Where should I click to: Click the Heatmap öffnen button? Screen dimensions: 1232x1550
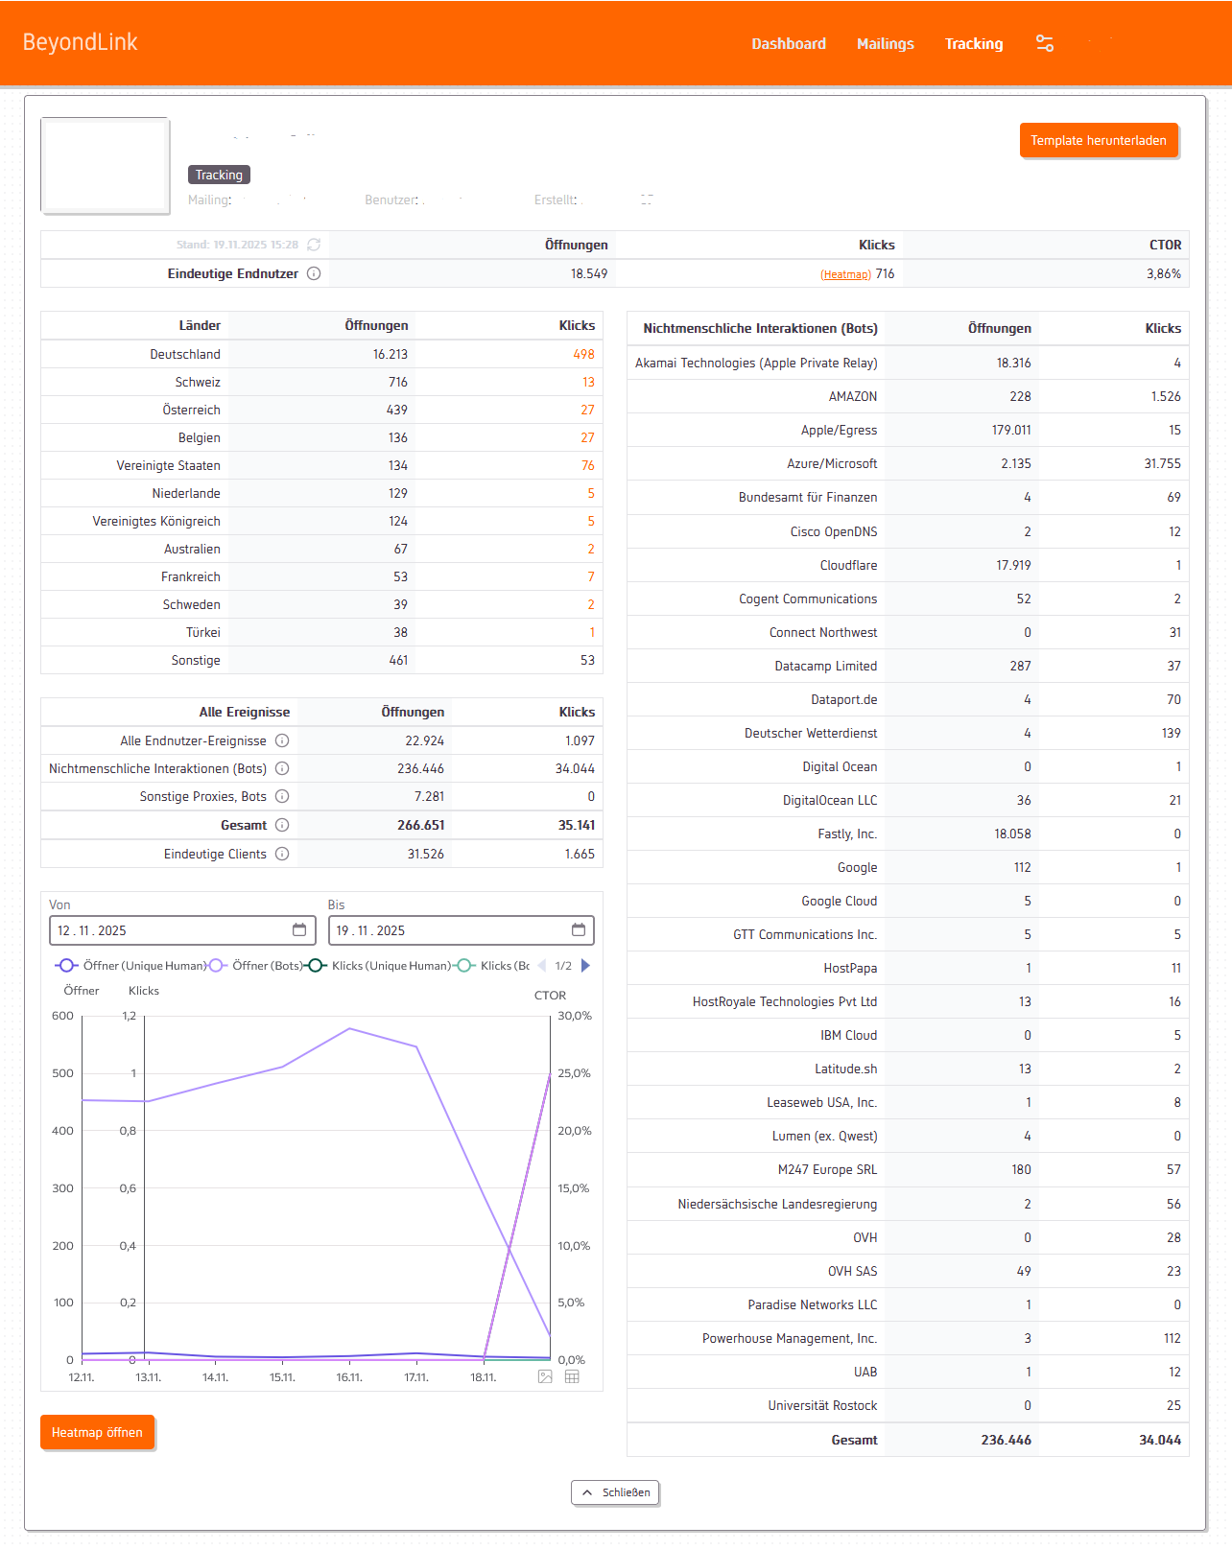[x=97, y=1432]
